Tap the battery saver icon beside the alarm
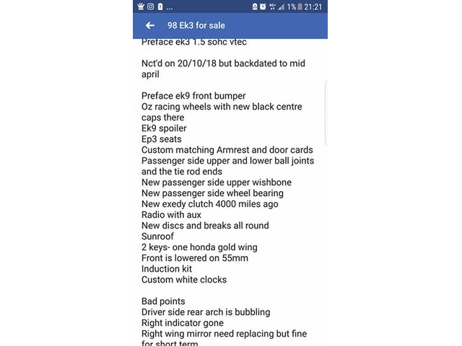Screen dimensions: 462x346 pos(255,6)
